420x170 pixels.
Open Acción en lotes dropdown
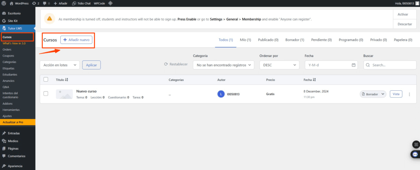click(x=60, y=65)
